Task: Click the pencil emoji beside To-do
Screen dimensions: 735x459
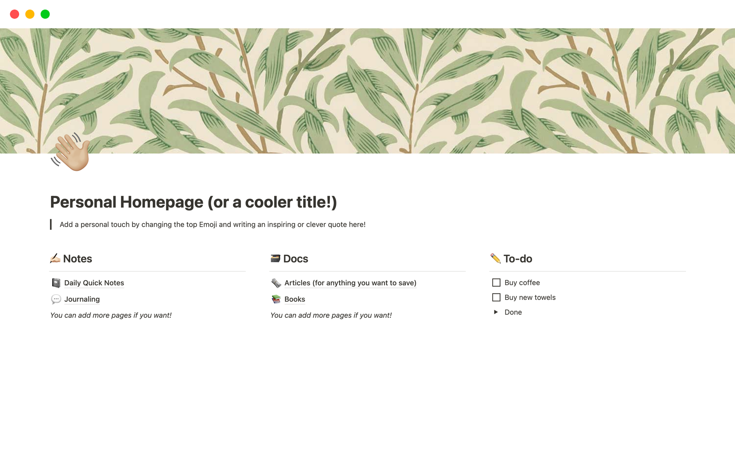Action: point(495,259)
